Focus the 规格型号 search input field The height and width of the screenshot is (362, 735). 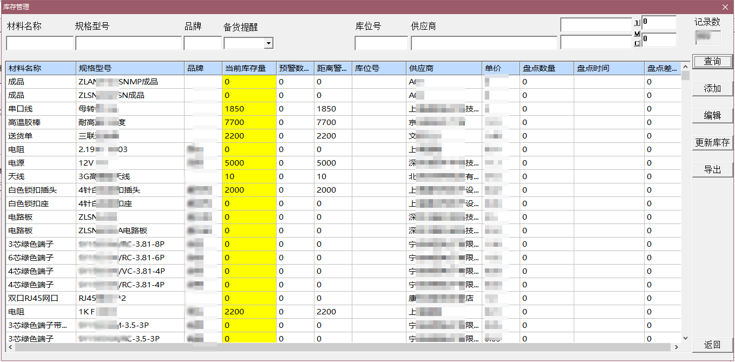(128, 43)
